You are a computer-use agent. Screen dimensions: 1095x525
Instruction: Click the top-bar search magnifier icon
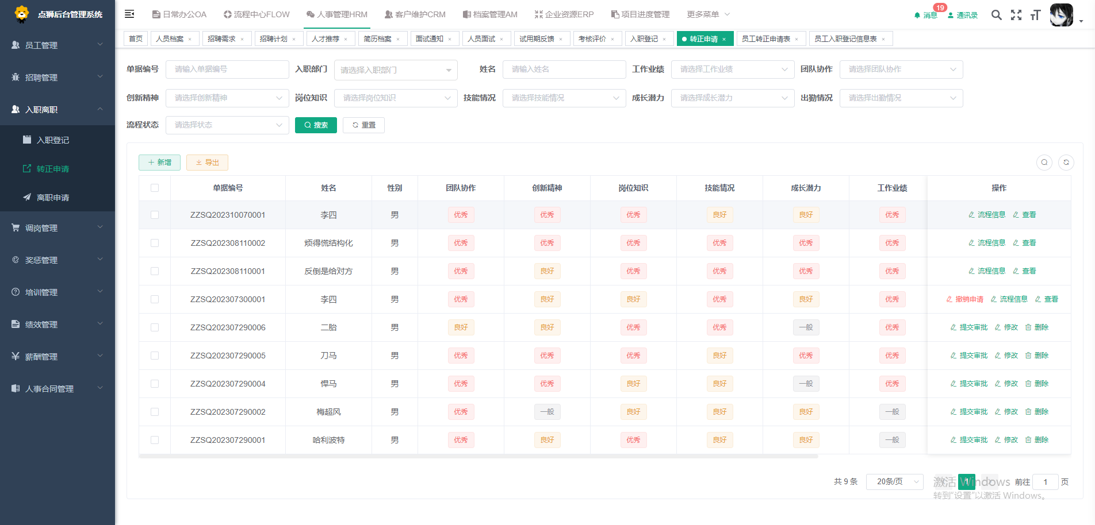pyautogui.click(x=997, y=15)
